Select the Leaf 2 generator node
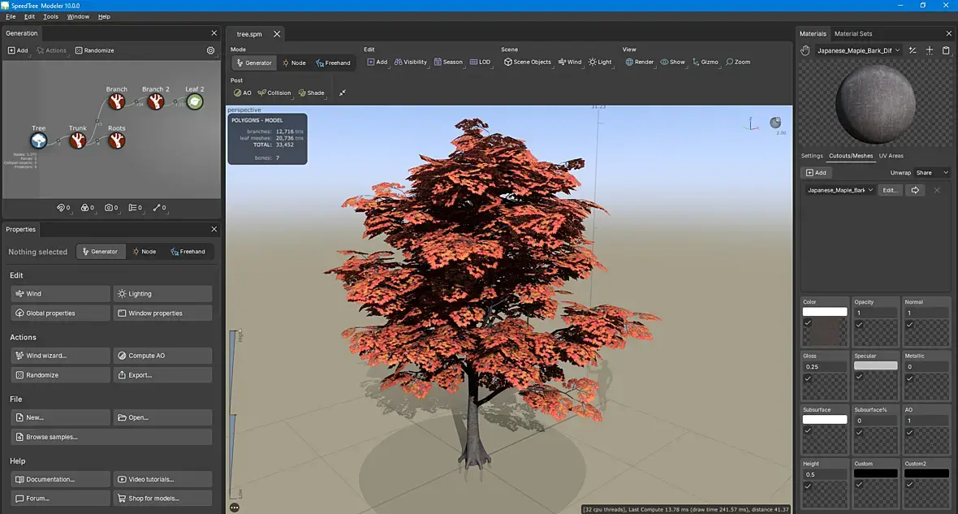Image resolution: width=958 pixels, height=514 pixels. click(195, 102)
